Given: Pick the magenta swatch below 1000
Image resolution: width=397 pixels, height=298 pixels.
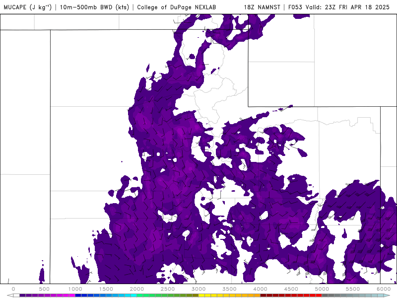Looking at the screenshot, I should 72,296.
